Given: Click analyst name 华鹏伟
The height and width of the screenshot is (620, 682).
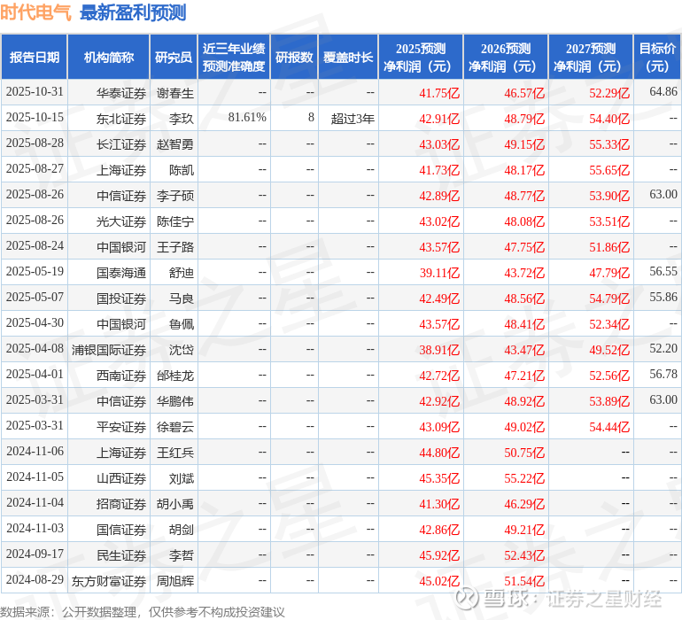Looking at the screenshot, I should (174, 401).
